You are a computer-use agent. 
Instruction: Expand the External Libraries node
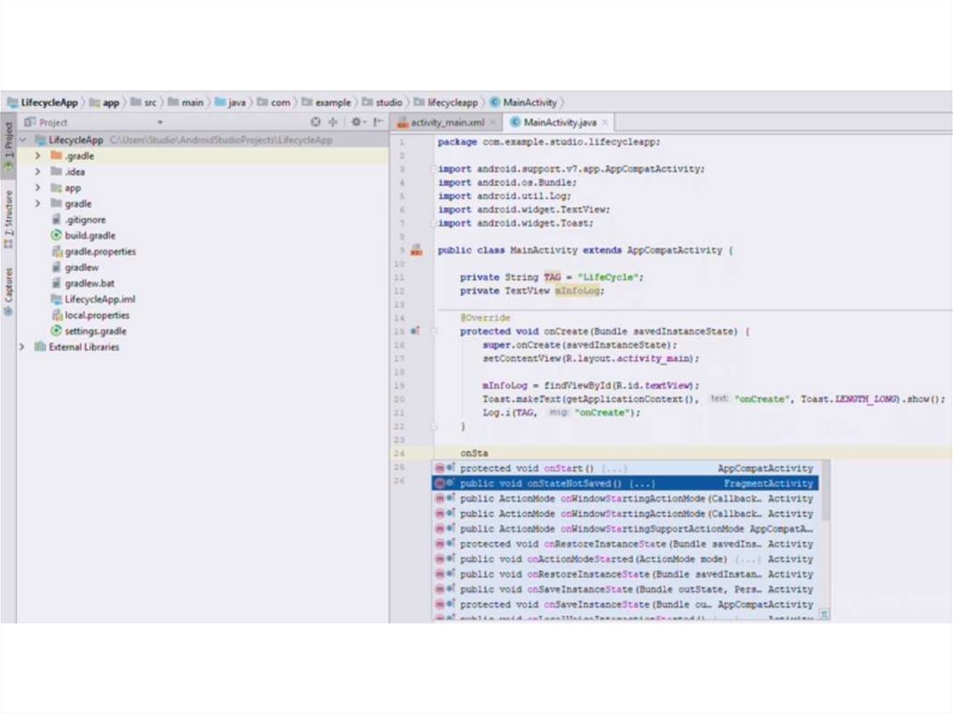pos(22,347)
